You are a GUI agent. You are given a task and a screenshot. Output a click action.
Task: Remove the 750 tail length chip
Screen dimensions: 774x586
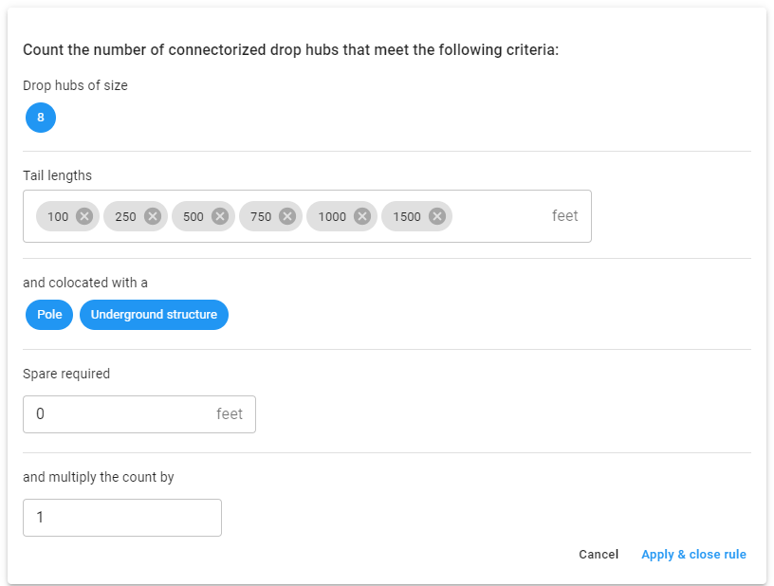pyautogui.click(x=287, y=216)
